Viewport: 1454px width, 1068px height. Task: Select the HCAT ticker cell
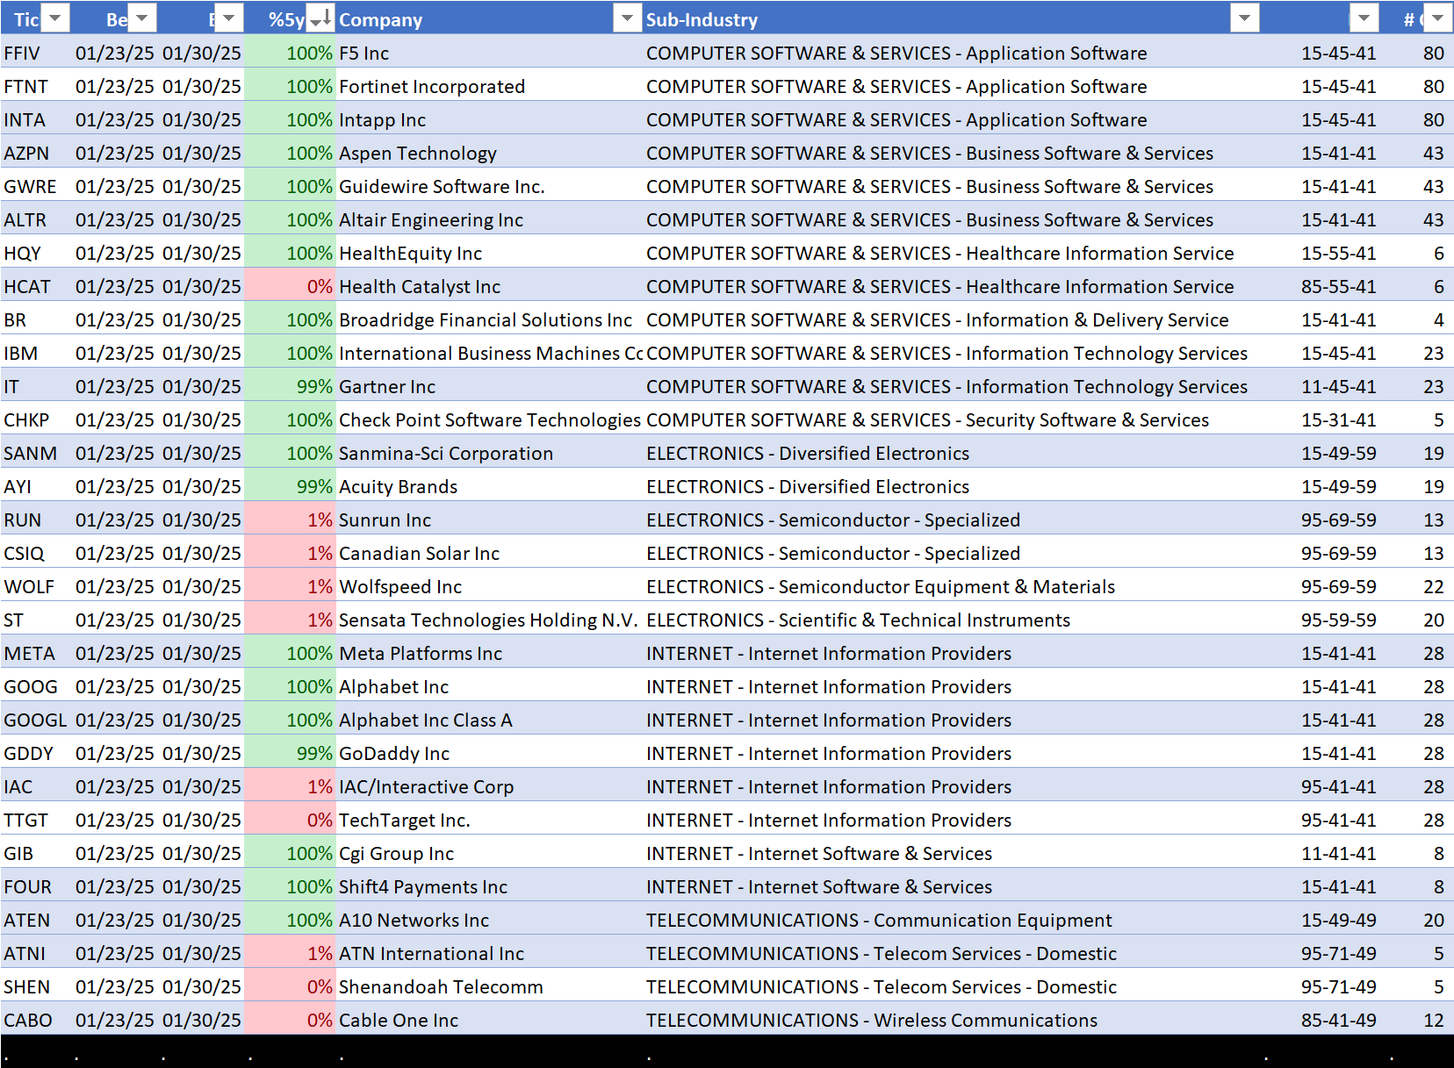(x=36, y=286)
